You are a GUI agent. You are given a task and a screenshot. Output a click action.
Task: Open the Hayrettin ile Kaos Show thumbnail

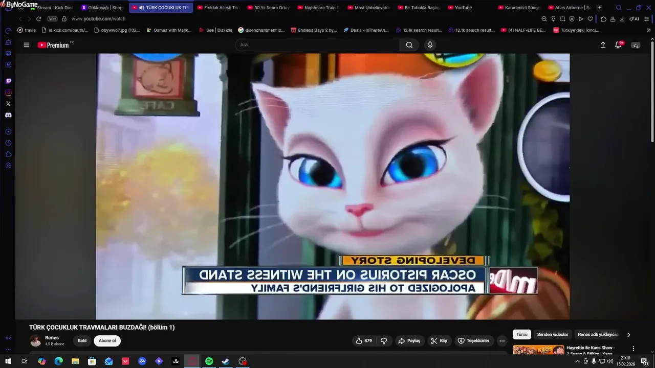(538, 350)
